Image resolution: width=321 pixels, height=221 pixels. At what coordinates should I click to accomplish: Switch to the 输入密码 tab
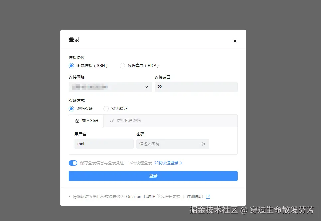86,121
